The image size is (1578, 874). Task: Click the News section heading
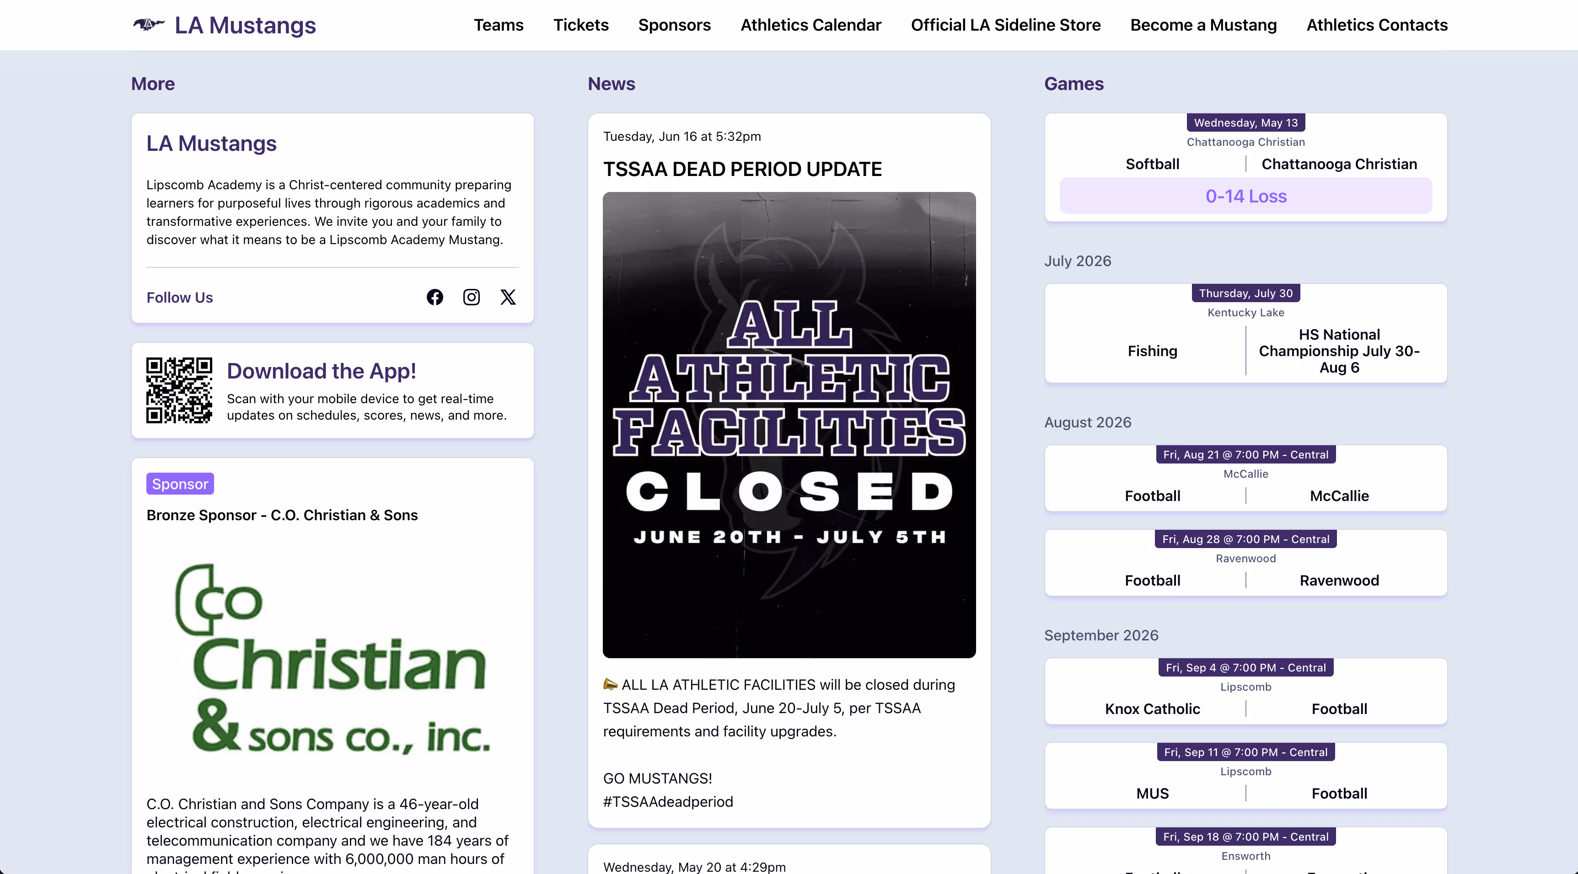[x=612, y=84]
